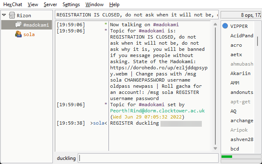Select the #madokami channel in the tree

[36, 25]
